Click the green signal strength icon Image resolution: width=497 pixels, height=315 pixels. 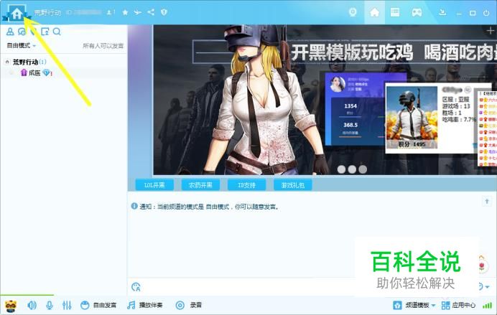point(487,305)
